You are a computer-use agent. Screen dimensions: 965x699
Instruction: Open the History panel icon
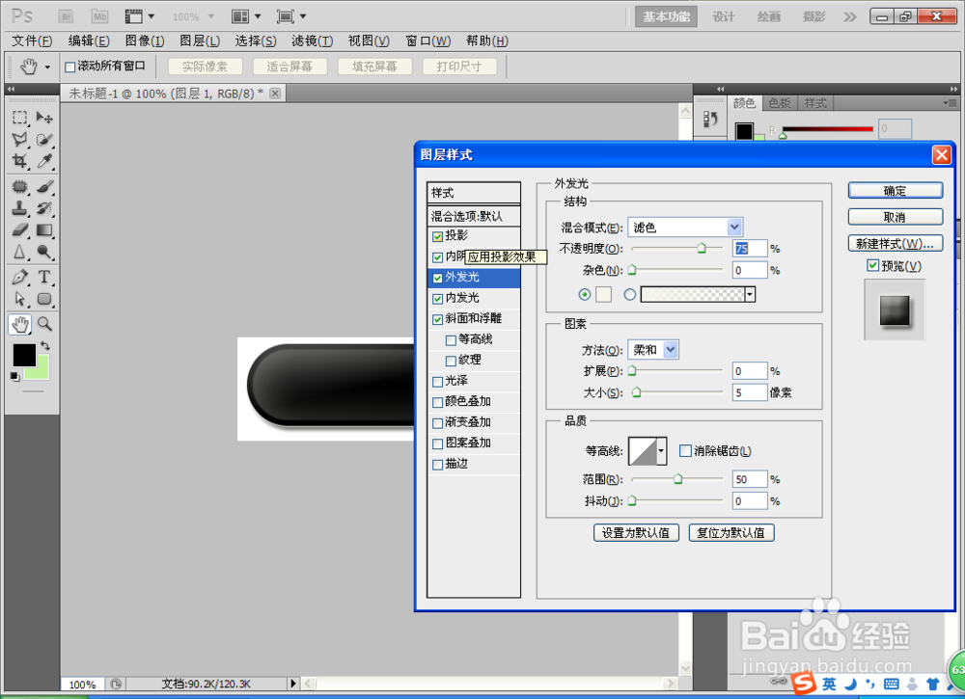(711, 118)
